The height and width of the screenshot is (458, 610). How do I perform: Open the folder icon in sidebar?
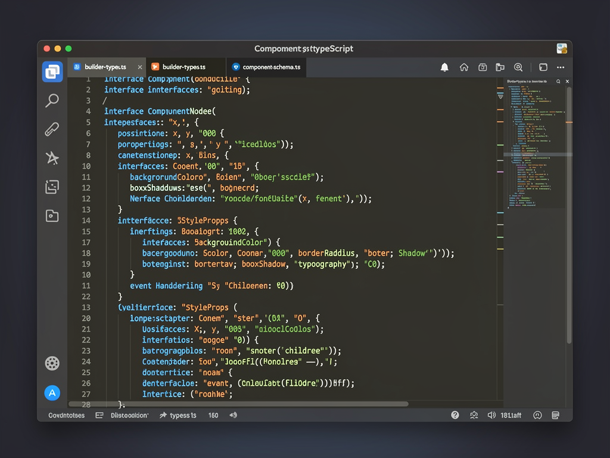(x=52, y=216)
